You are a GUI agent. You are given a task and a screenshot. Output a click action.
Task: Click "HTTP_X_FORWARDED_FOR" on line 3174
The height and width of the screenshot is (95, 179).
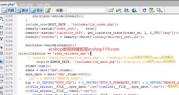[118, 83]
